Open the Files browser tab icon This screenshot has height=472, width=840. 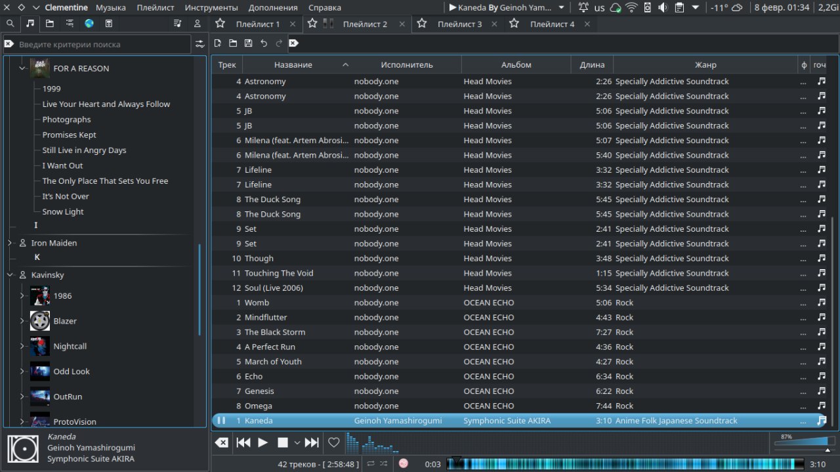tap(50, 24)
